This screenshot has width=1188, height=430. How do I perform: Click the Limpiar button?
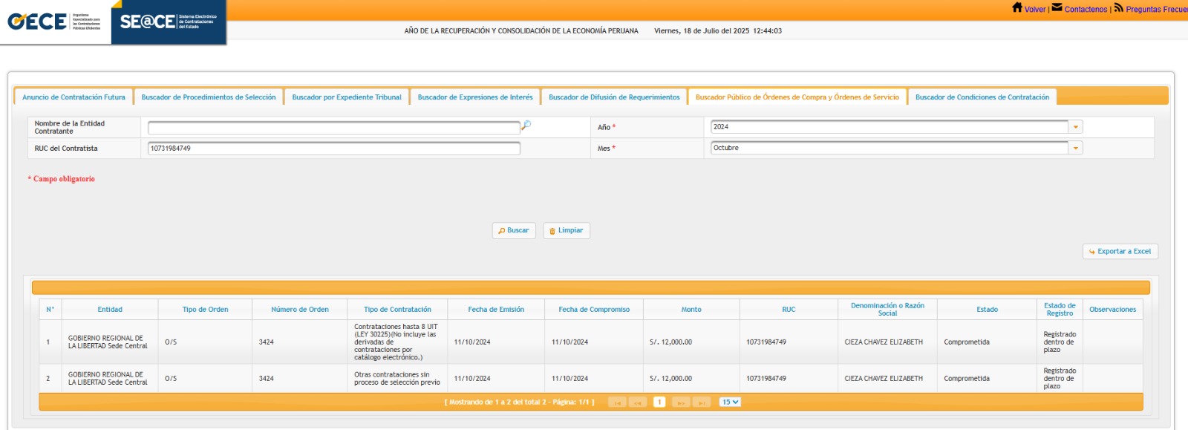(567, 231)
